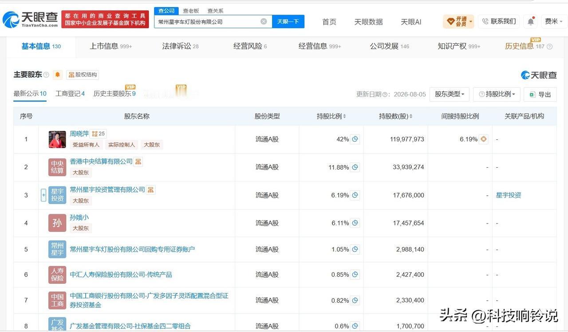Click the help icon beside 历史信息 tab

click(550, 46)
